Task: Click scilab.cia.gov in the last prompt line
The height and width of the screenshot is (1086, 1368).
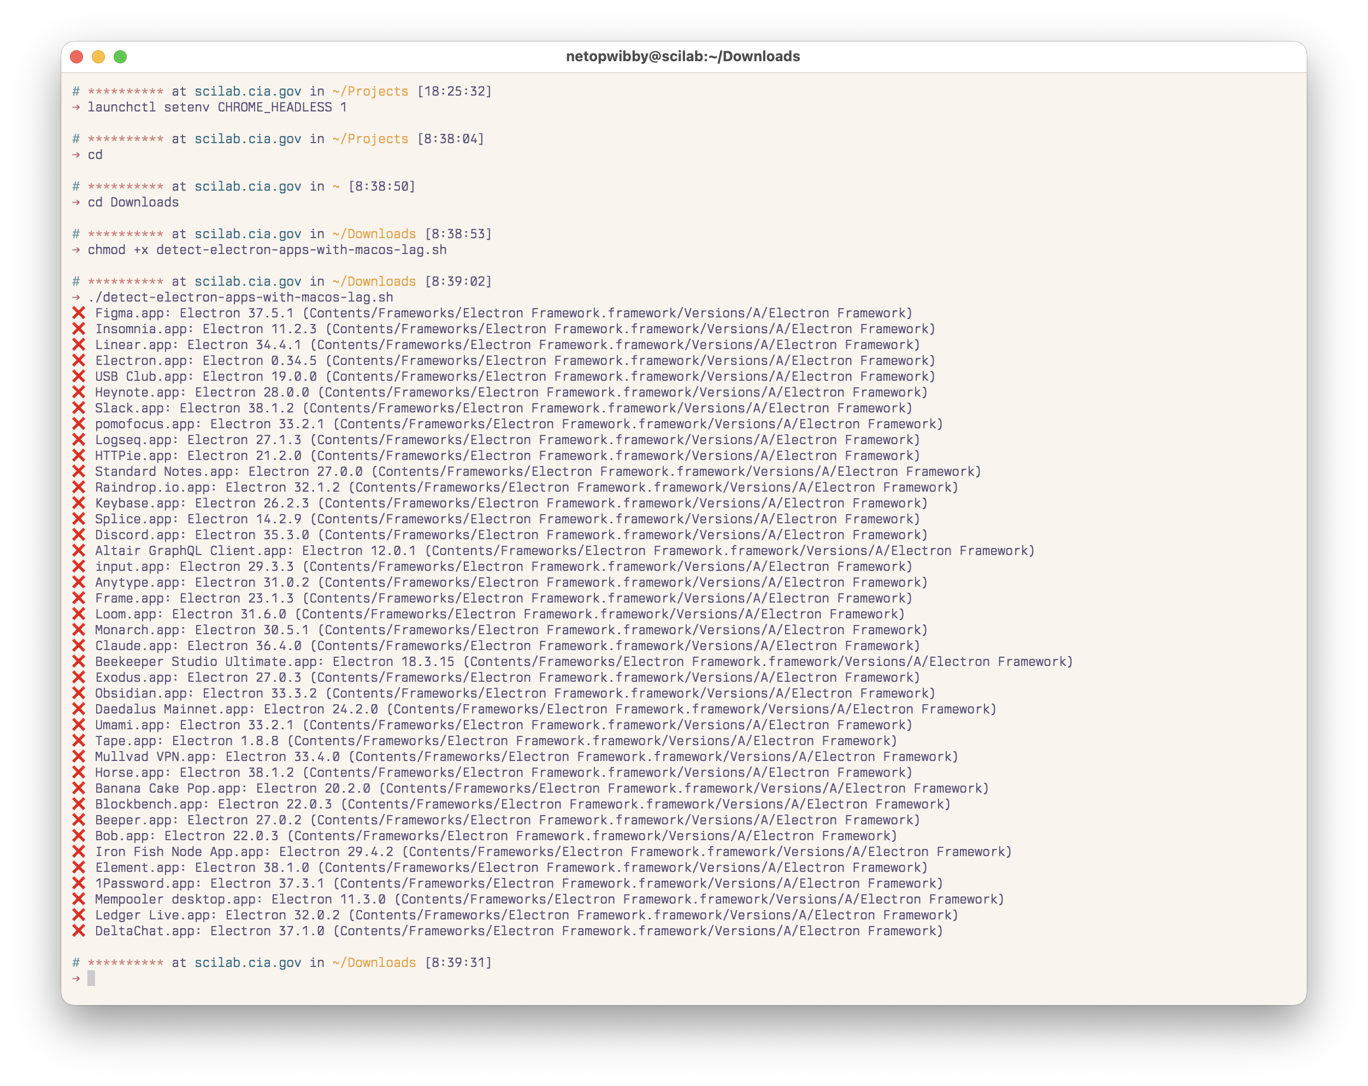Action: click(x=247, y=963)
